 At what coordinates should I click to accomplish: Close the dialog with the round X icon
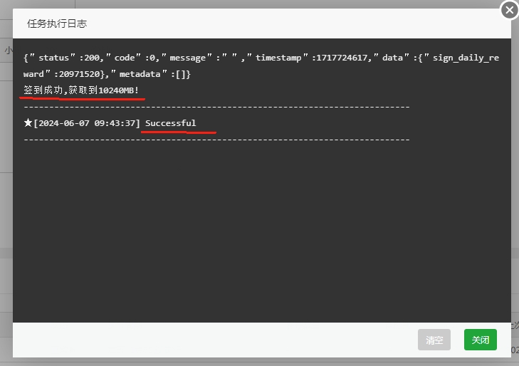(509, 10)
